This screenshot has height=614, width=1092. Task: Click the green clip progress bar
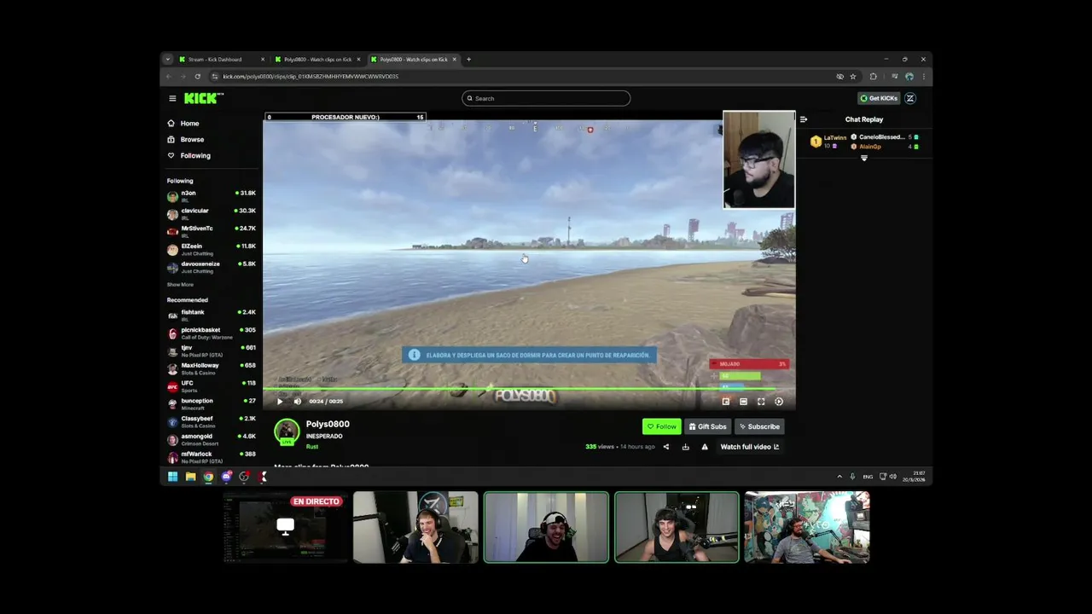(529, 390)
